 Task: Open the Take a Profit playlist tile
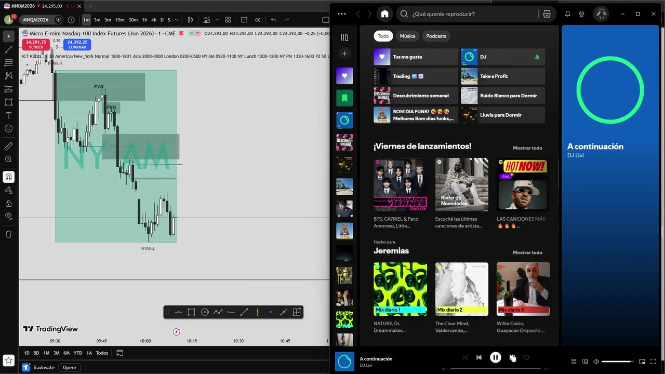point(503,76)
